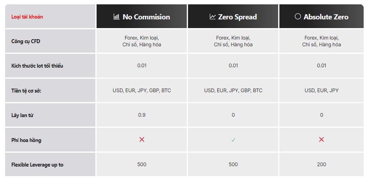Click the Phí hoa hồng row label
368x180 pixels.
[26, 140]
